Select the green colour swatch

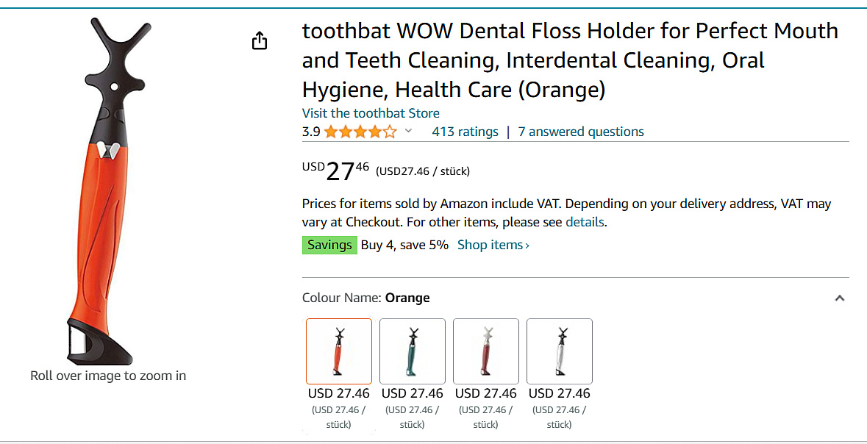click(413, 351)
